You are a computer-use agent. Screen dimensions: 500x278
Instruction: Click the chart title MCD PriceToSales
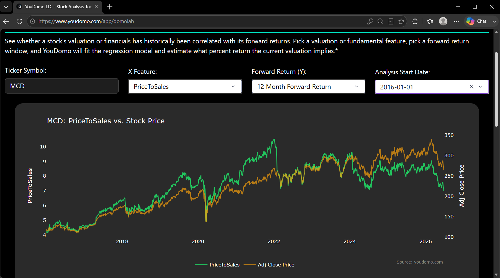[106, 121]
